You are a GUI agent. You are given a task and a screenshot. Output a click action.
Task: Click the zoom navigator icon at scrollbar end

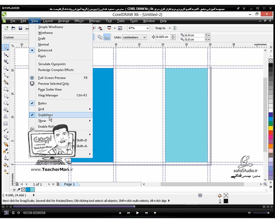click(x=265, y=184)
